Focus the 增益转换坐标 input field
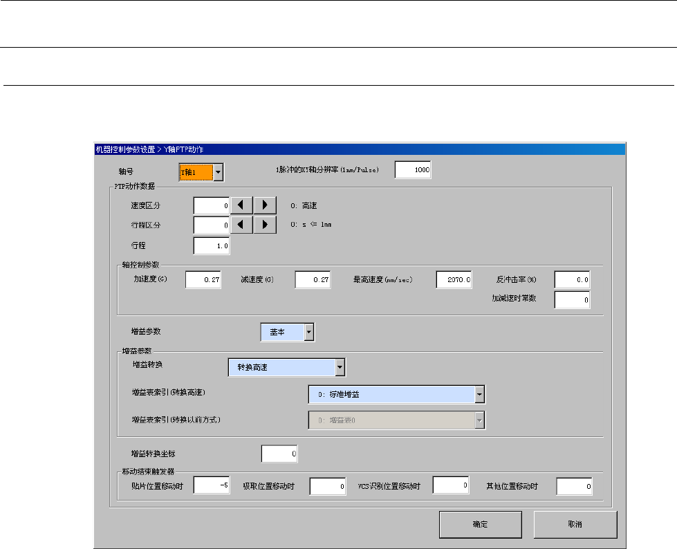 point(279,454)
